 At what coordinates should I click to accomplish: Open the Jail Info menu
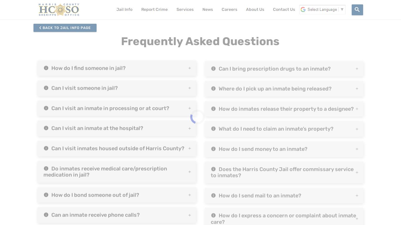[124, 9]
